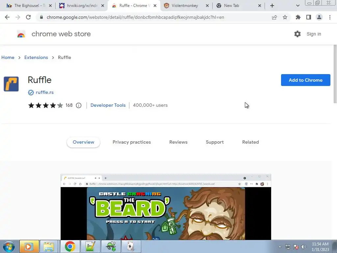
Task: Go back with the browser back arrow
Action: [x=7, y=17]
